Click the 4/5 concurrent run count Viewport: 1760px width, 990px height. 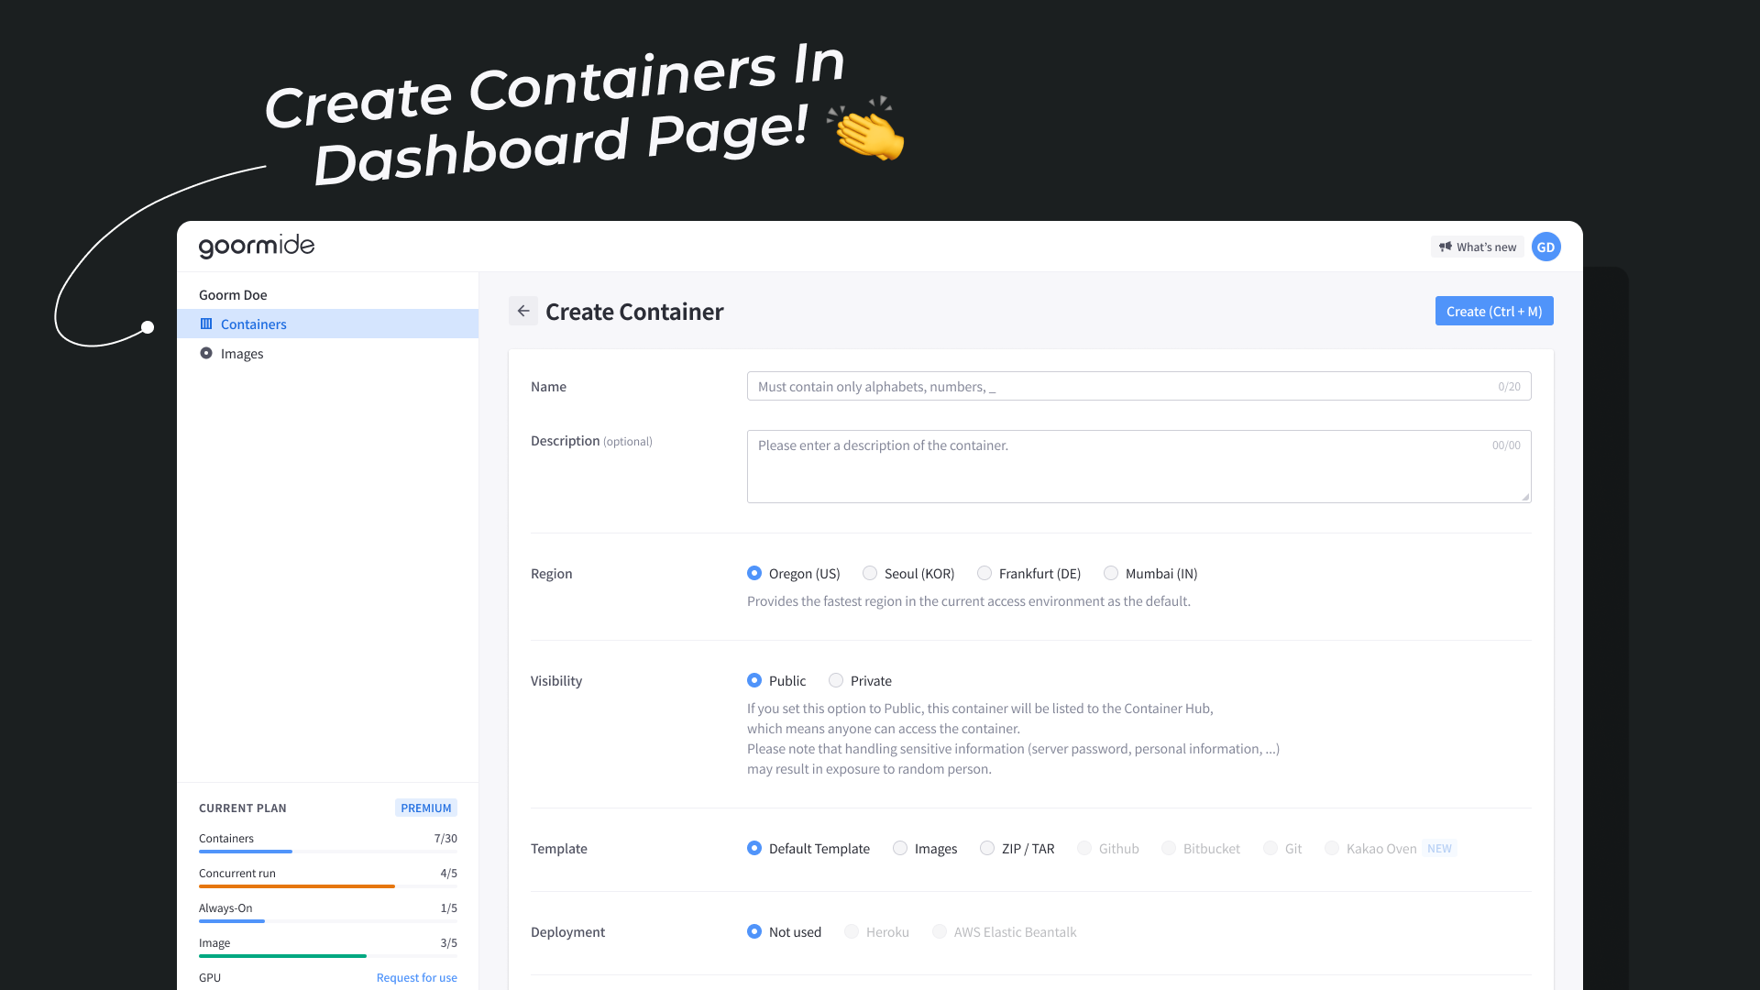(448, 873)
